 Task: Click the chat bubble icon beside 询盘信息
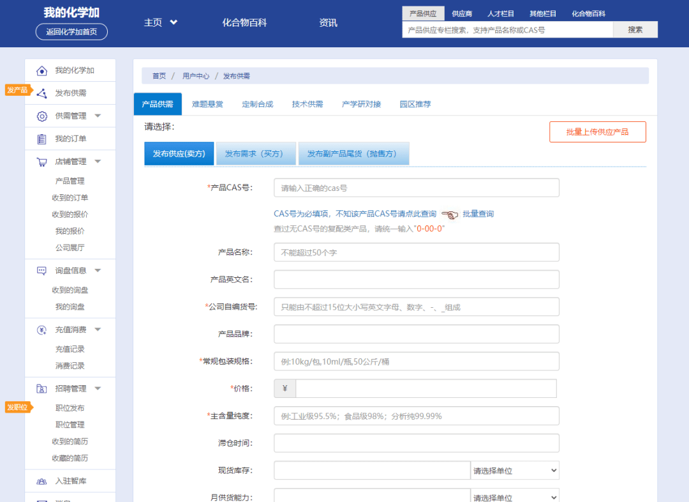pyautogui.click(x=41, y=271)
